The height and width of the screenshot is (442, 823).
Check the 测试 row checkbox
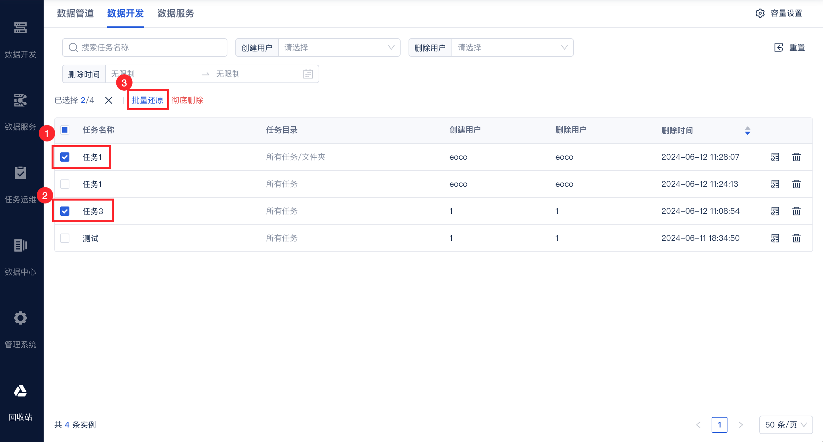point(65,238)
